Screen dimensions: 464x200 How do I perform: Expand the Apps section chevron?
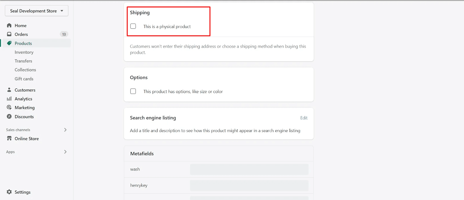[x=65, y=152]
